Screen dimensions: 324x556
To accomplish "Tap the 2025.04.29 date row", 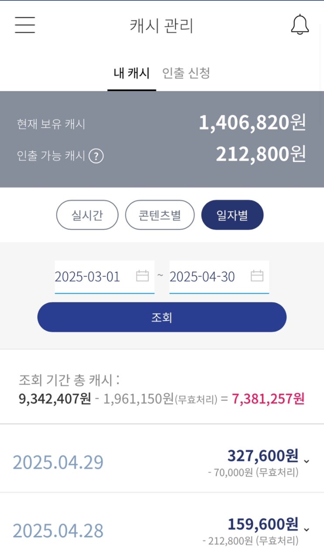I will tap(58, 462).
